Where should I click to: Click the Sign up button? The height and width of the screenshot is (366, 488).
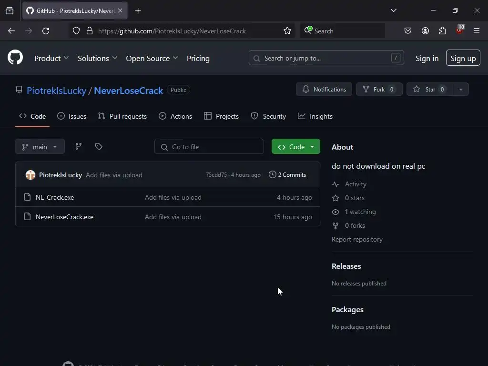[463, 58]
